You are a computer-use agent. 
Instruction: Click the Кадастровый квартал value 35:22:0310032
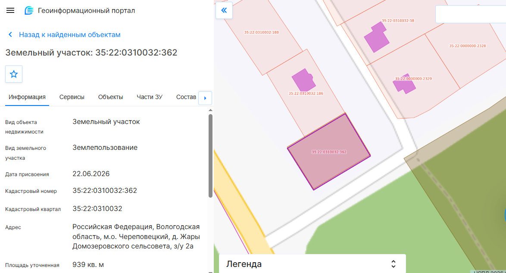click(97, 208)
